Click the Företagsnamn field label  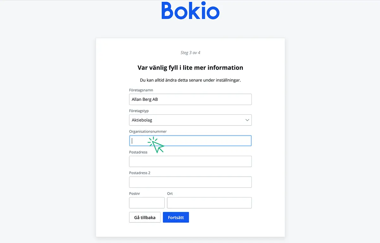pyautogui.click(x=141, y=90)
